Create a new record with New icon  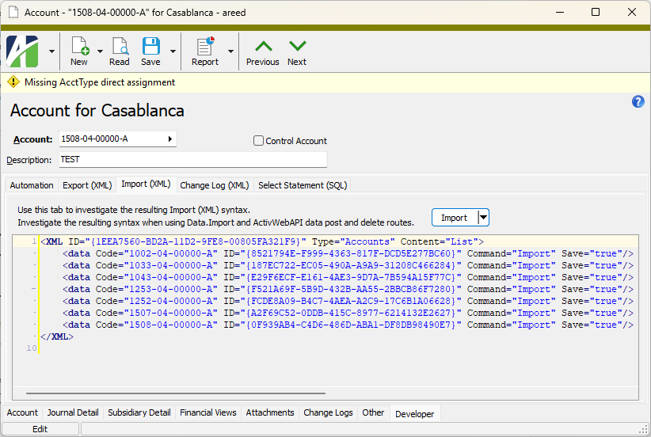[79, 51]
